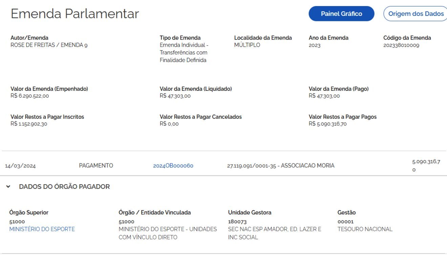Select favorecido 27.119.091/0001-35 - Associacao Moria

(280, 166)
